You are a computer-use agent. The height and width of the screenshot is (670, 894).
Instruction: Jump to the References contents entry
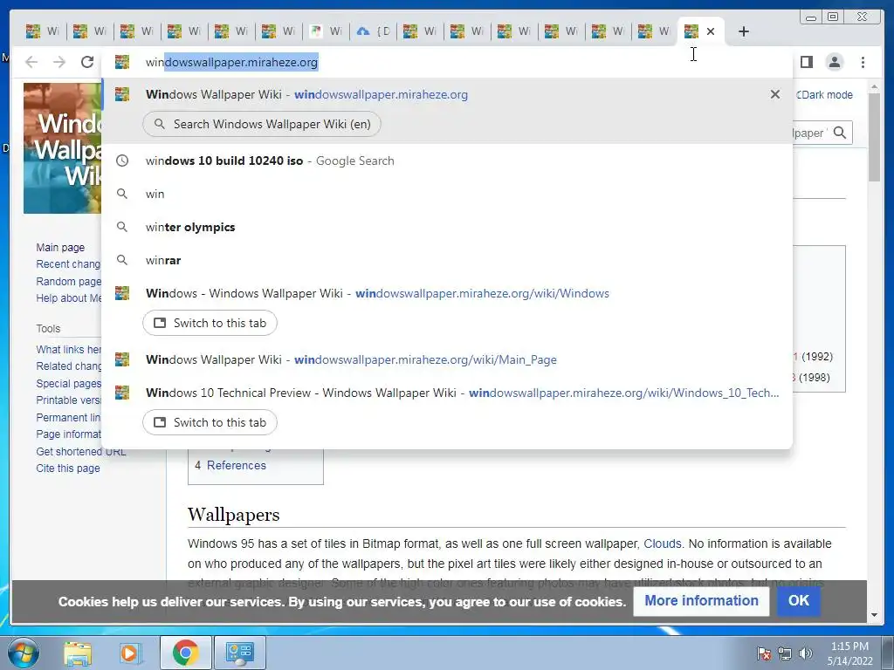236,465
